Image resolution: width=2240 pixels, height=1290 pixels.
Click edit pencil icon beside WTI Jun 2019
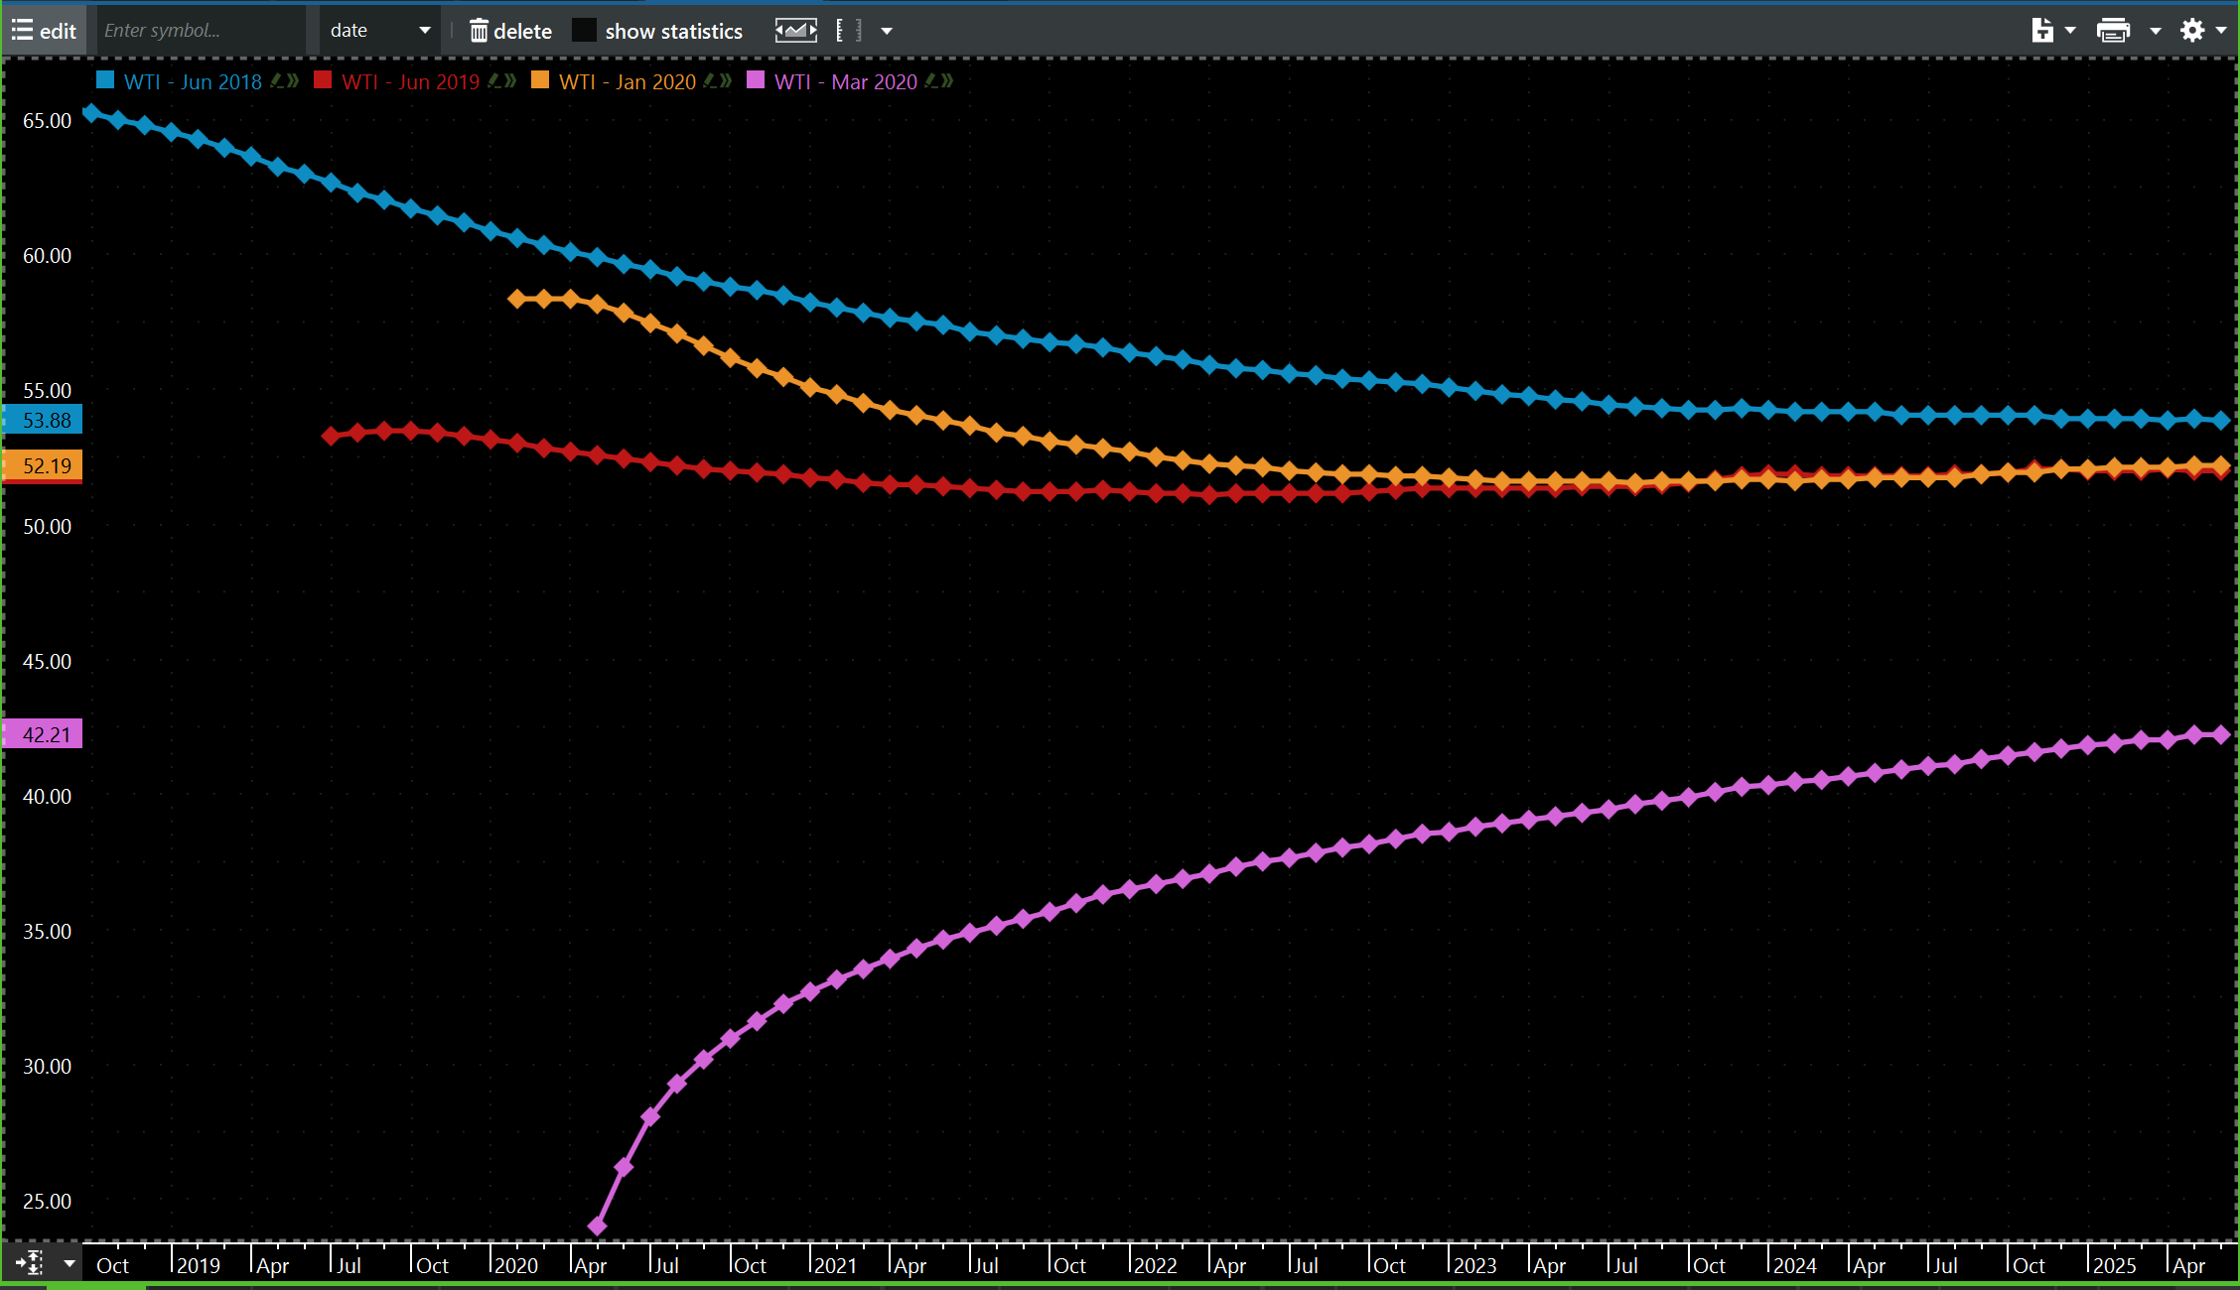pos(495,80)
